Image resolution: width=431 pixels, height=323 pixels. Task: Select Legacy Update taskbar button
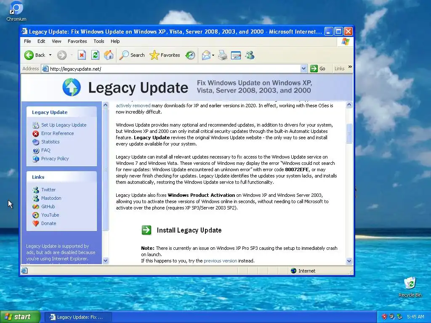(78, 317)
